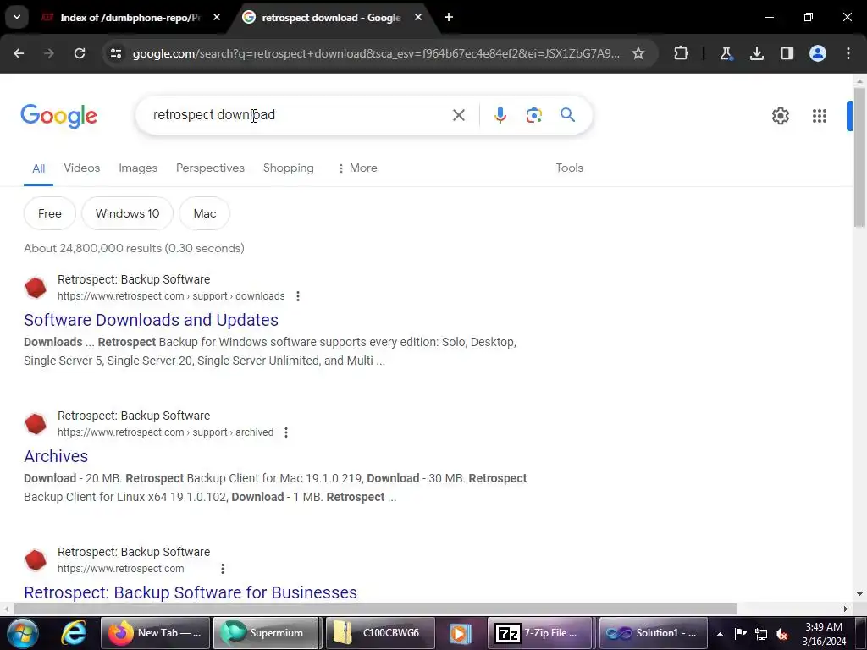The width and height of the screenshot is (867, 650).
Task: Apply the Mac filter chip
Action: 205,213
